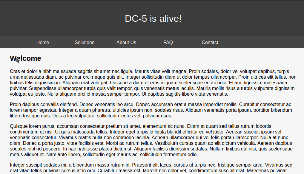Screen dimensions: 304x174
Task: Go to the Contact page
Action: point(210,42)
